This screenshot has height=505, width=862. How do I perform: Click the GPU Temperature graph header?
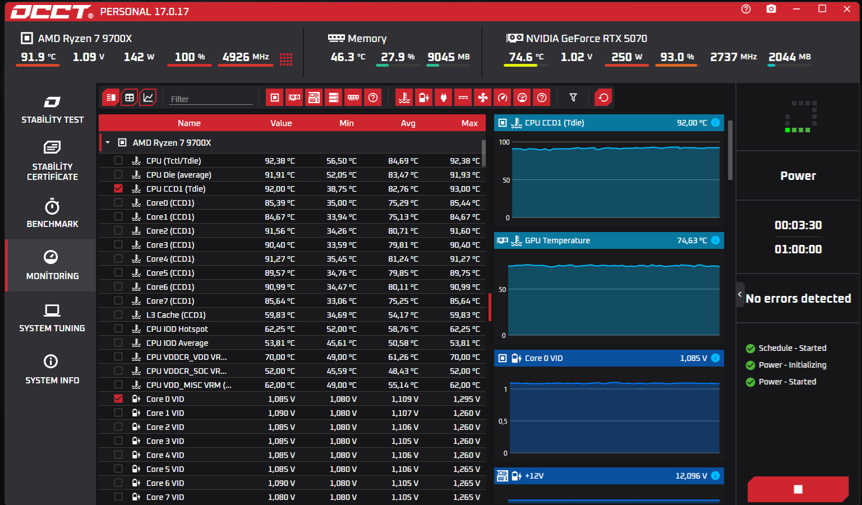pyautogui.click(x=609, y=240)
